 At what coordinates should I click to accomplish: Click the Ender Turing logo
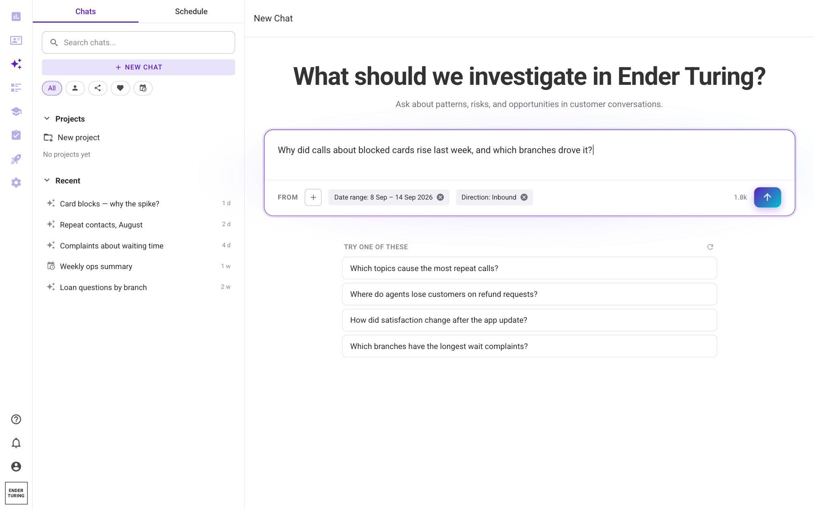16,493
